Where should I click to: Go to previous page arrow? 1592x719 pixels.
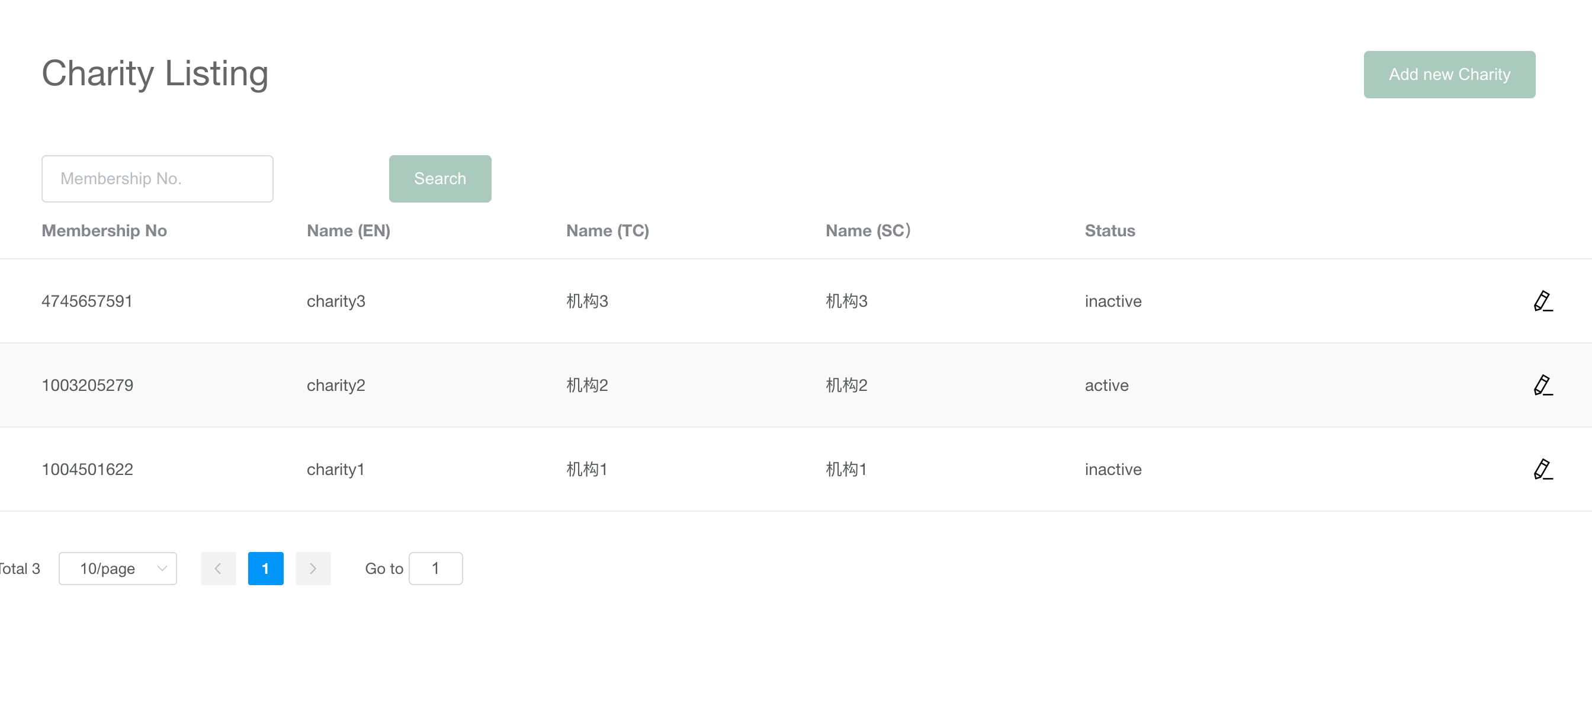218,568
